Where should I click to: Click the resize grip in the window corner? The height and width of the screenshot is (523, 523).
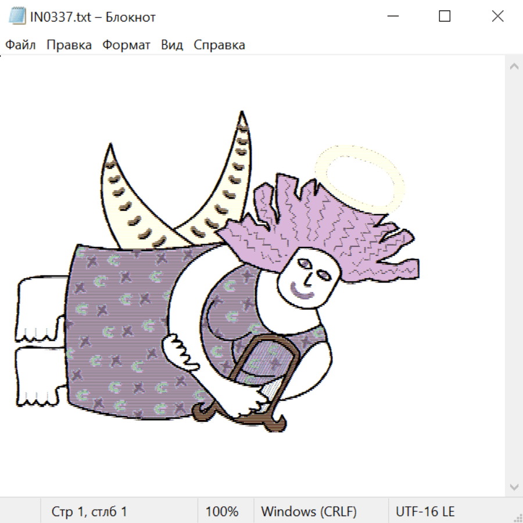518,518
